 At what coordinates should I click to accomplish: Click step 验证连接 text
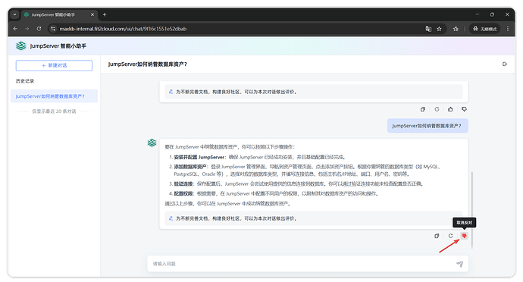[183, 184]
